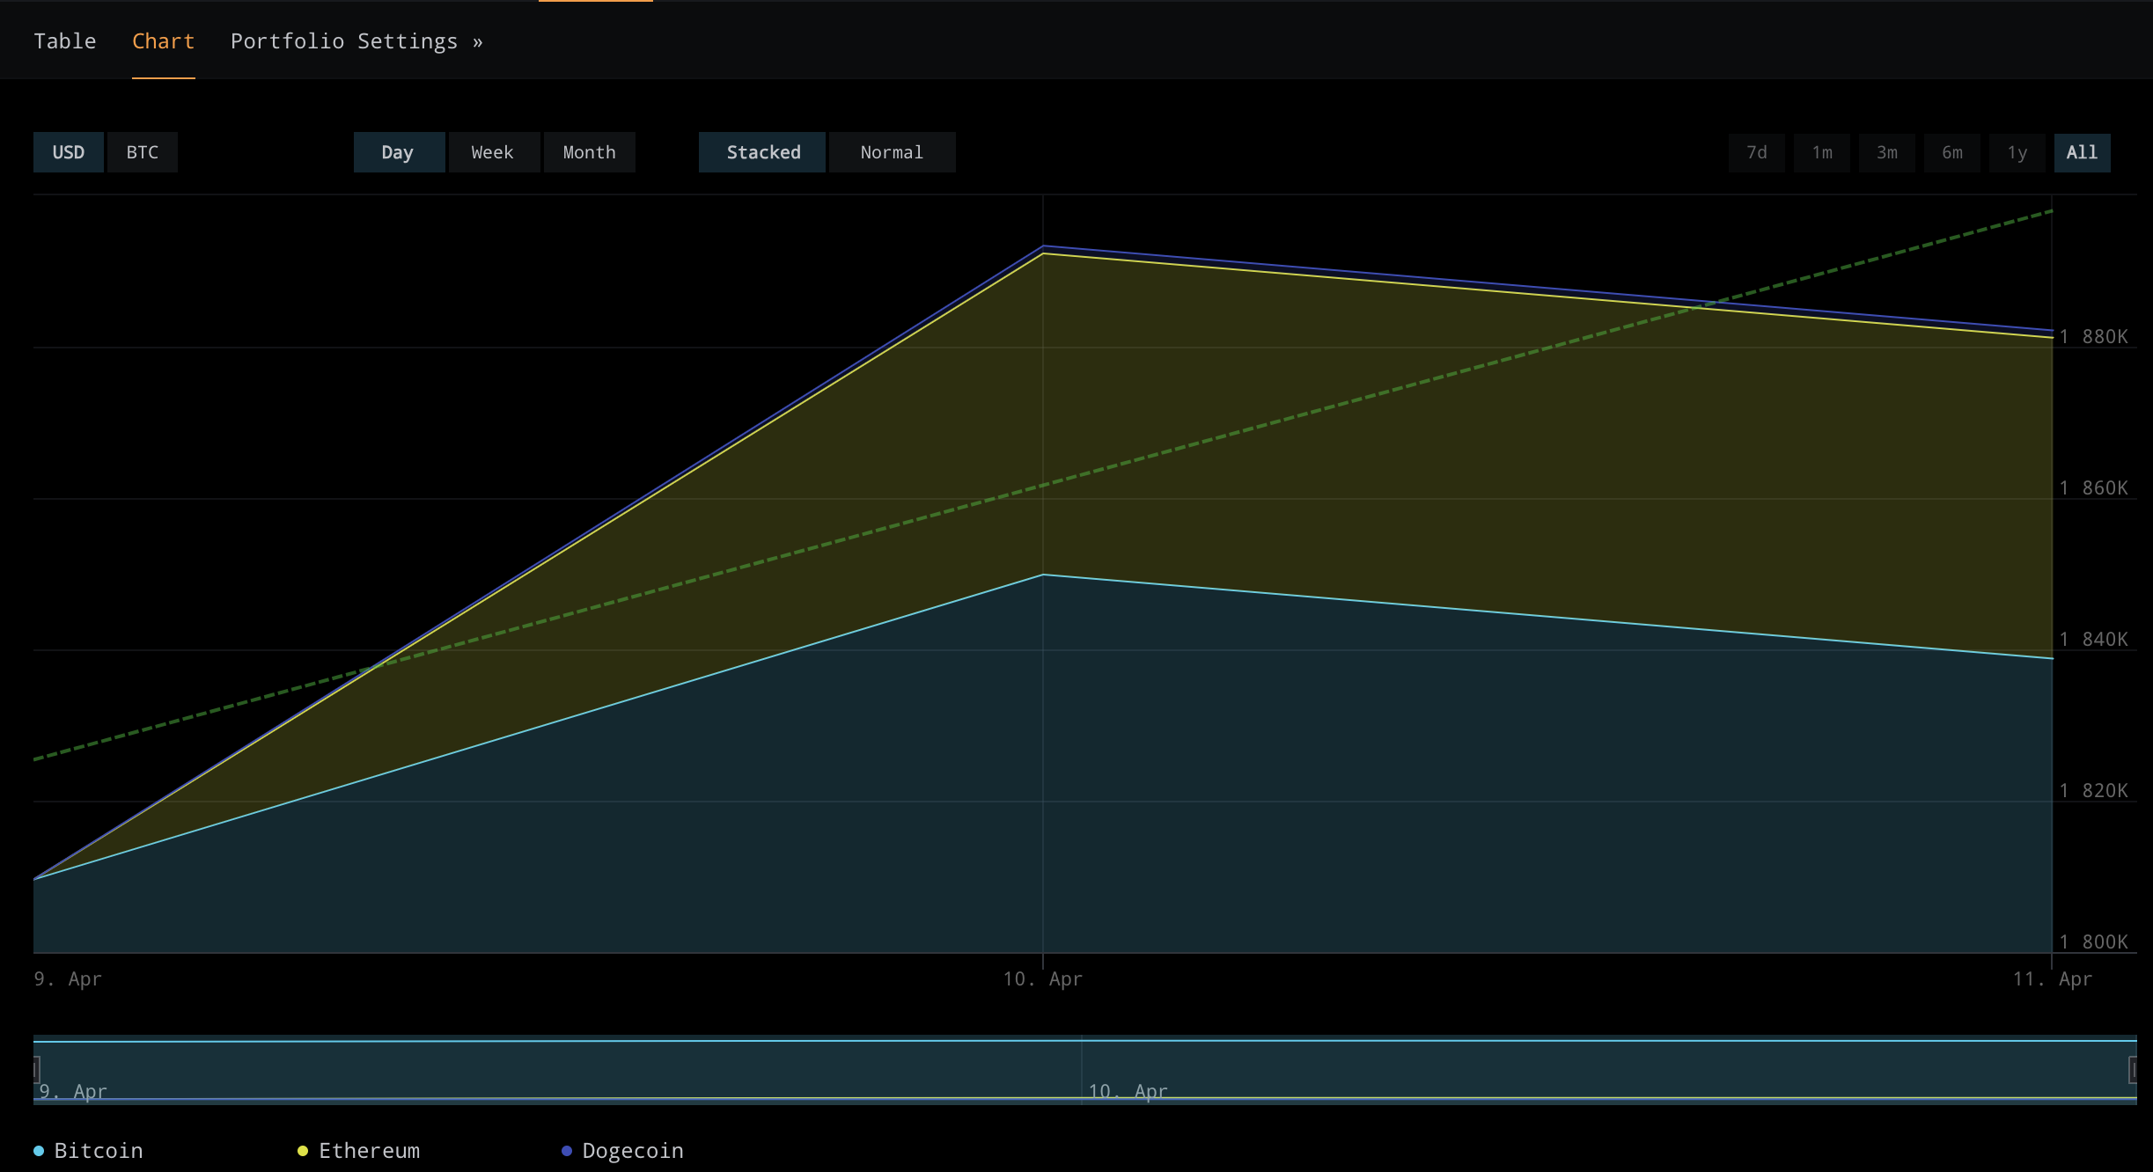Select the 1m time range
This screenshot has width=2153, height=1172.
click(1822, 151)
